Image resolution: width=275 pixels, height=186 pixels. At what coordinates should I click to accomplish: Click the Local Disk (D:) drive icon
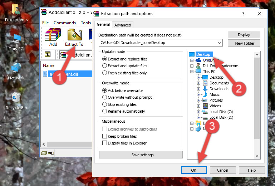[x=205, y=118]
